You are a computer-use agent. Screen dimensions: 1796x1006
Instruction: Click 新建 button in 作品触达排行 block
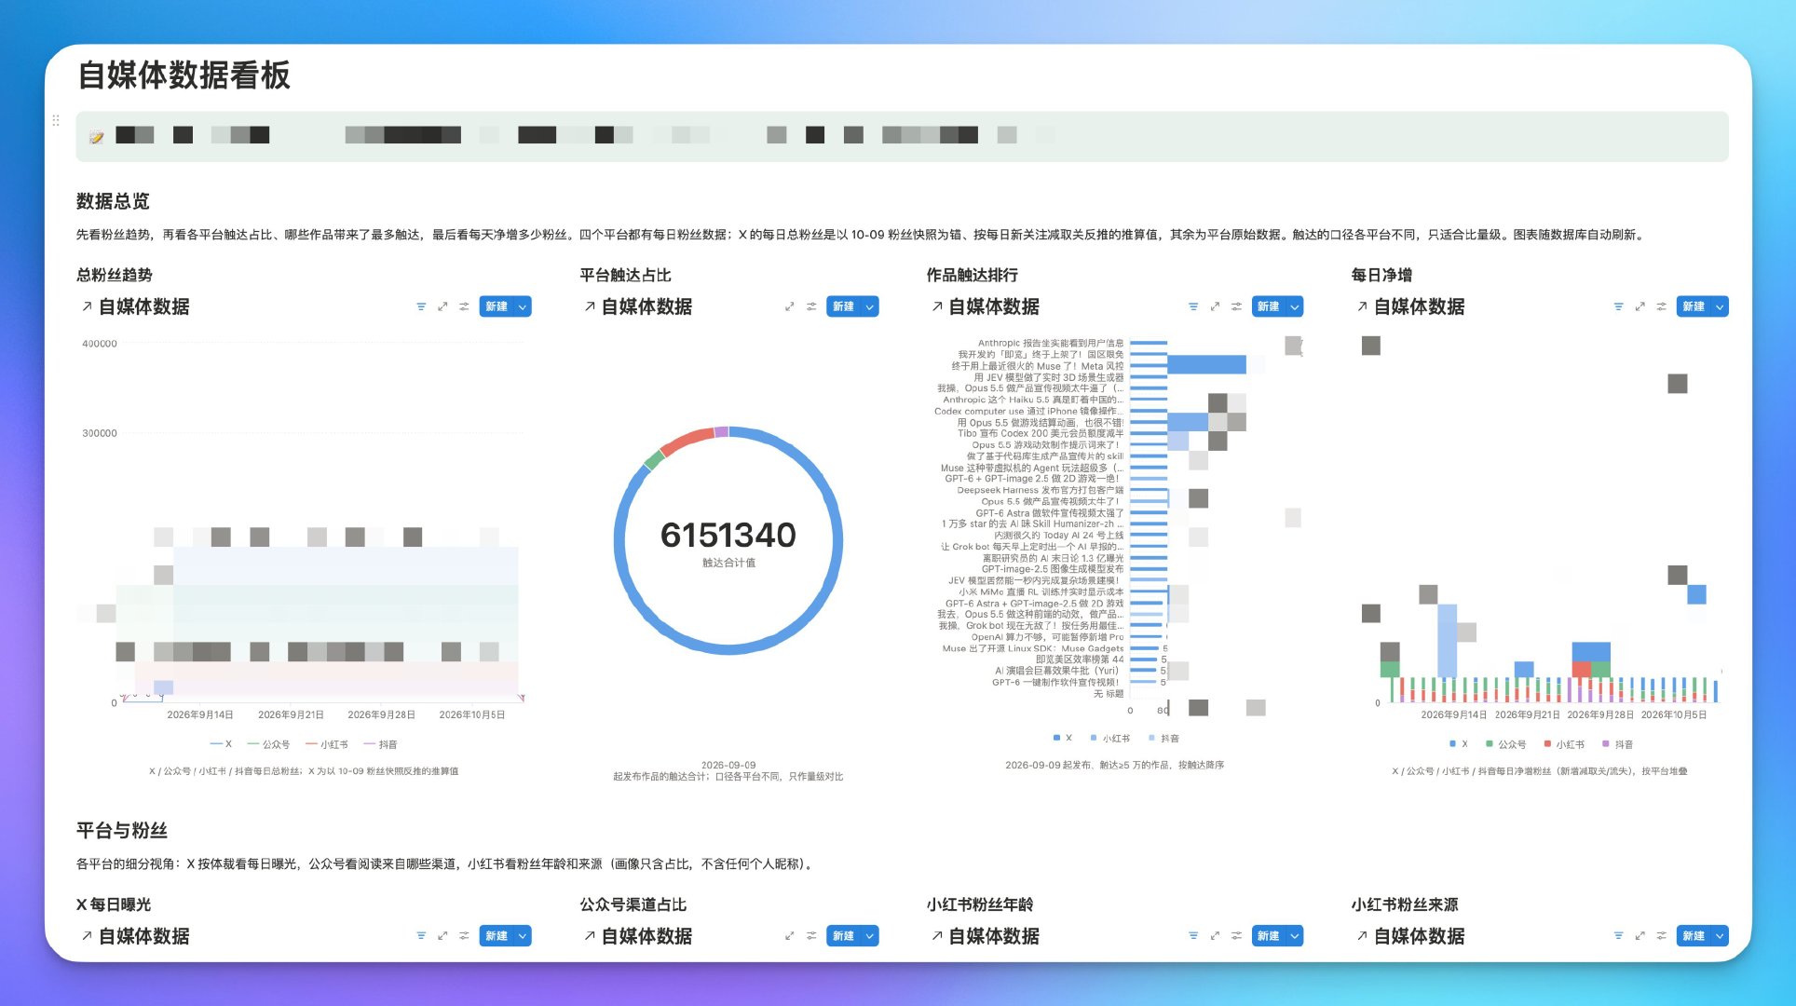click(1269, 306)
